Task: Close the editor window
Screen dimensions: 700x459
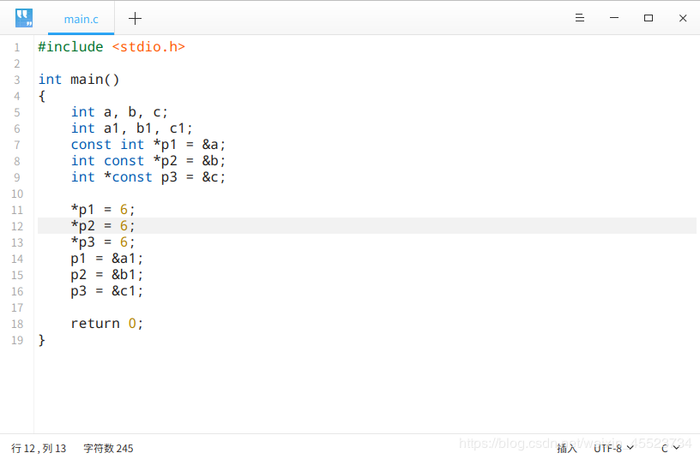Action: coord(683,18)
